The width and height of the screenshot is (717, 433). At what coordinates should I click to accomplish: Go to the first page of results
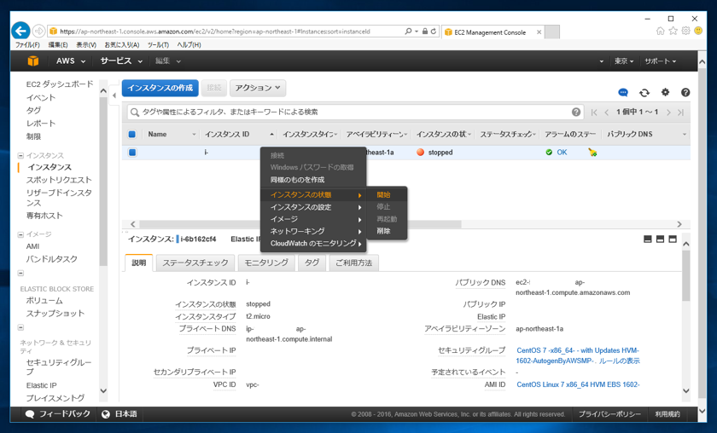593,113
